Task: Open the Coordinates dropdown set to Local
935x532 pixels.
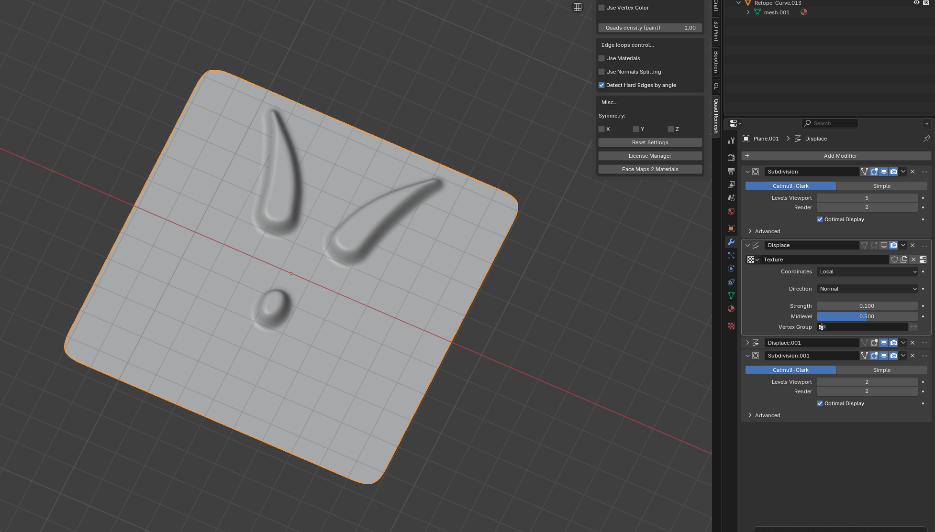Action: [867, 271]
